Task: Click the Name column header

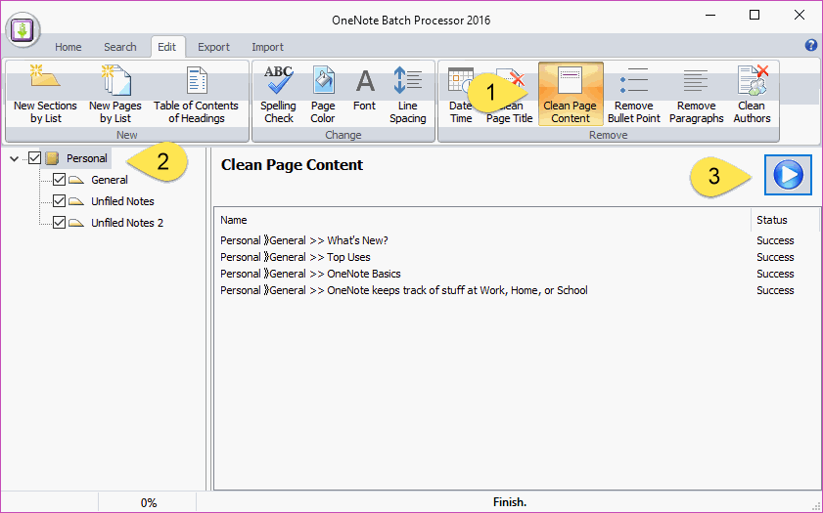Action: pyautogui.click(x=482, y=220)
